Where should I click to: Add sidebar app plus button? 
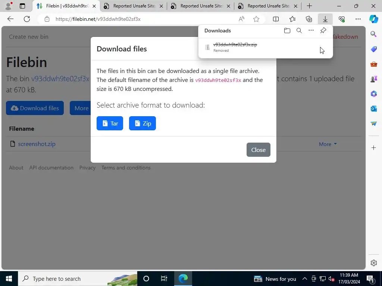click(x=373, y=147)
